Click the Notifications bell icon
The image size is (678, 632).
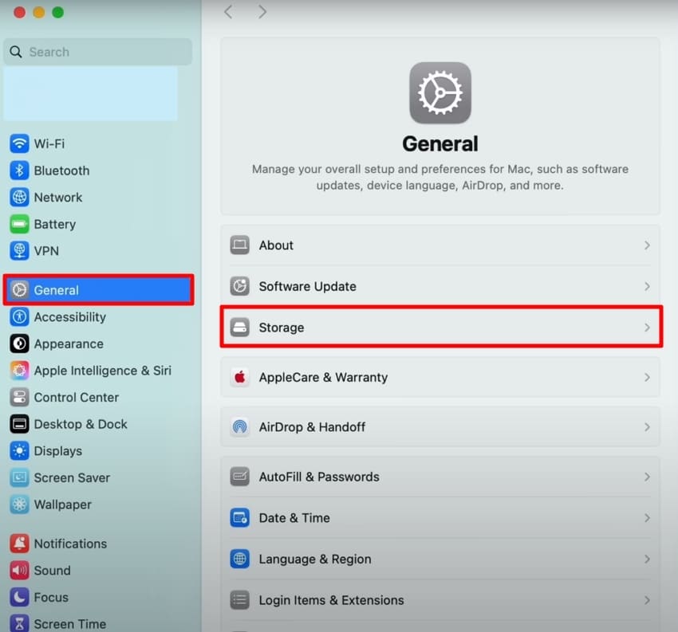click(x=19, y=543)
